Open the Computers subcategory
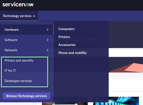Viewport: 143px width, 105px height. coord(66,29)
